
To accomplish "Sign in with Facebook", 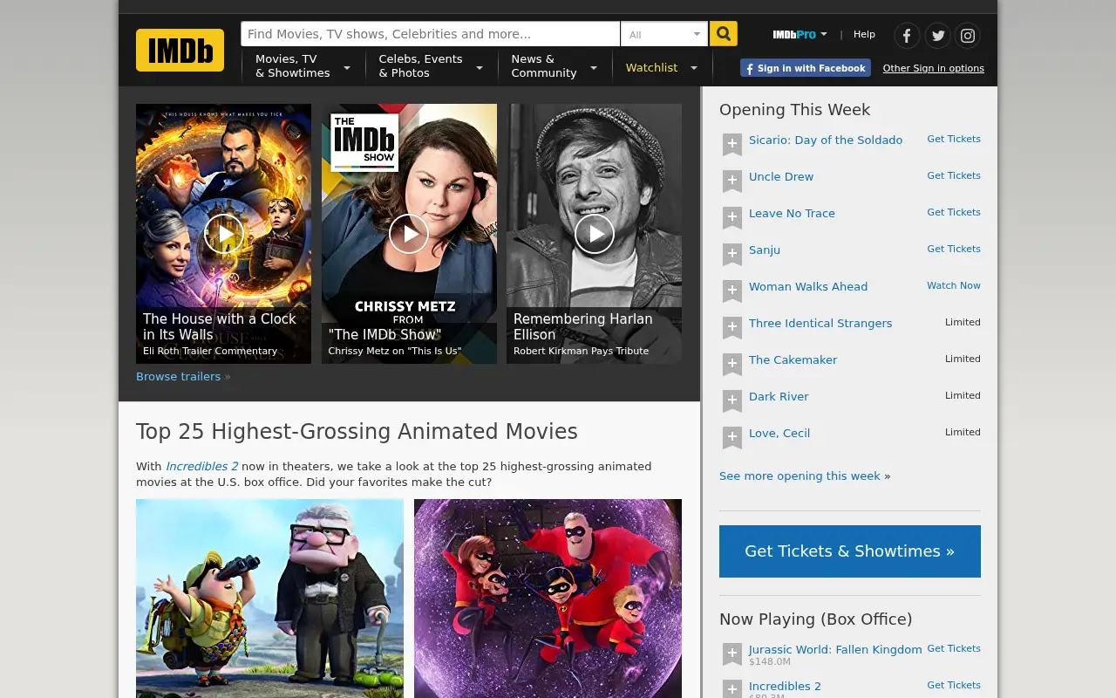I will click(x=806, y=68).
